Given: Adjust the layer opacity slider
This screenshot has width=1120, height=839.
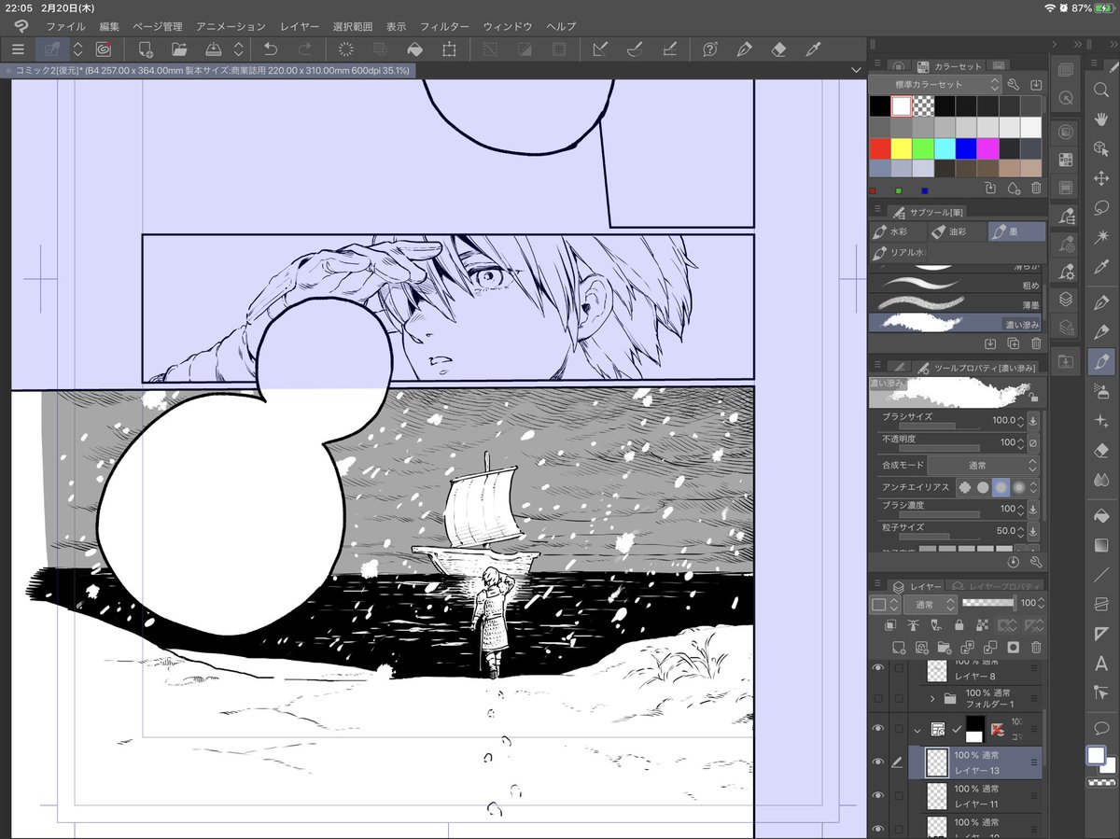Looking at the screenshot, I should (988, 604).
